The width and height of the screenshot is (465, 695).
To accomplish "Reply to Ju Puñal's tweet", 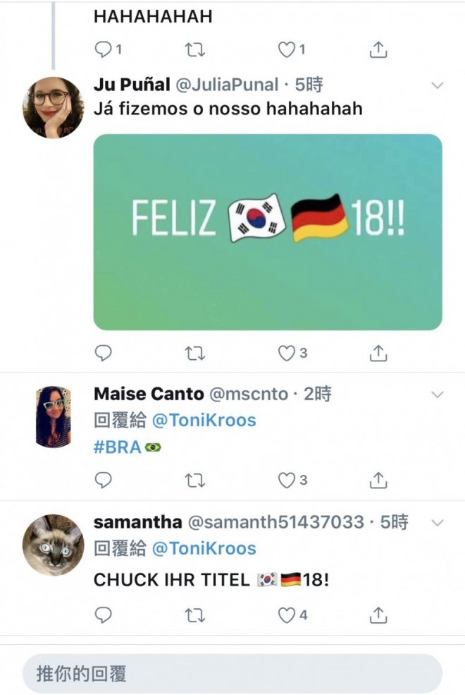I will point(103,353).
